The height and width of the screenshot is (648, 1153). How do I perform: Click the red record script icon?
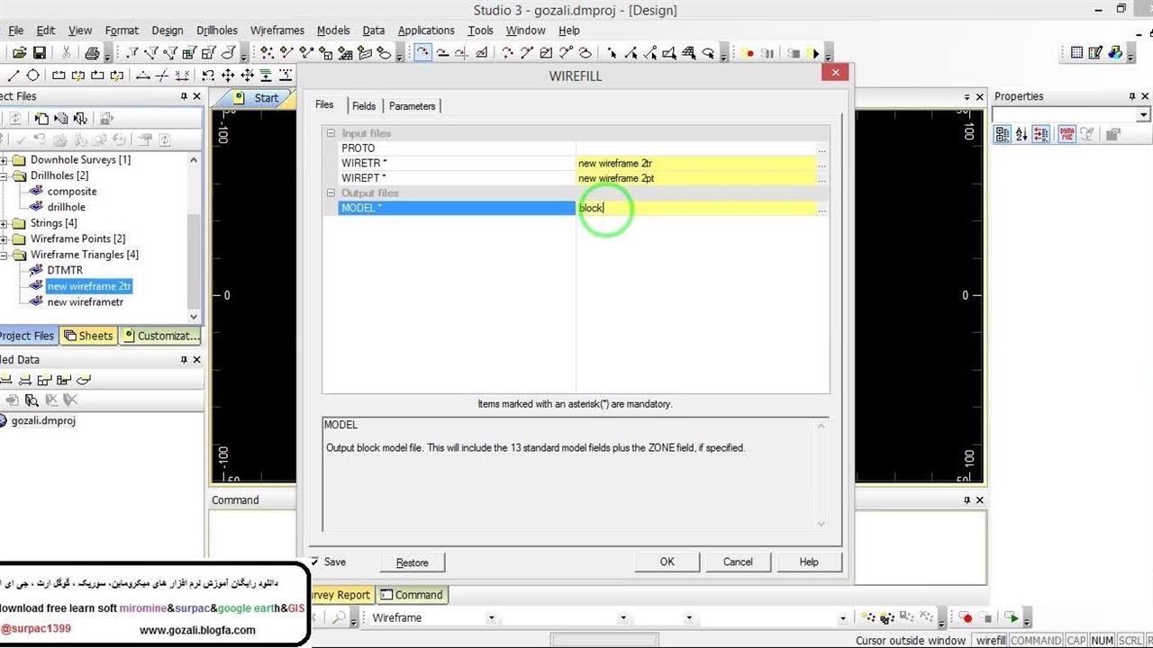[748, 54]
